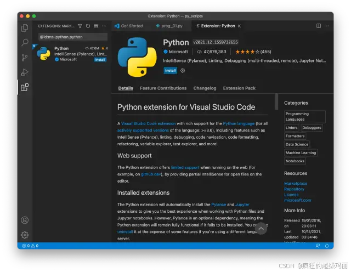This screenshot has height=272, width=351.
Task: Click the details page scrollbar
Action: tap(276, 101)
